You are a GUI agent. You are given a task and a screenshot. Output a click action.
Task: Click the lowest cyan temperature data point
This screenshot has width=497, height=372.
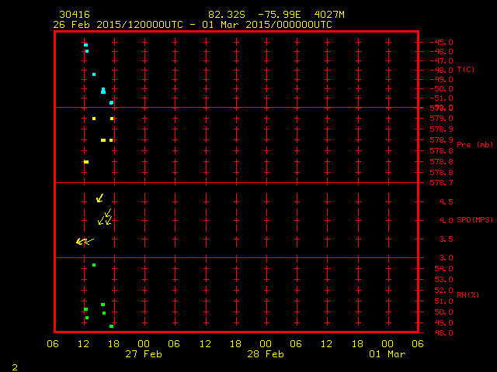click(111, 103)
